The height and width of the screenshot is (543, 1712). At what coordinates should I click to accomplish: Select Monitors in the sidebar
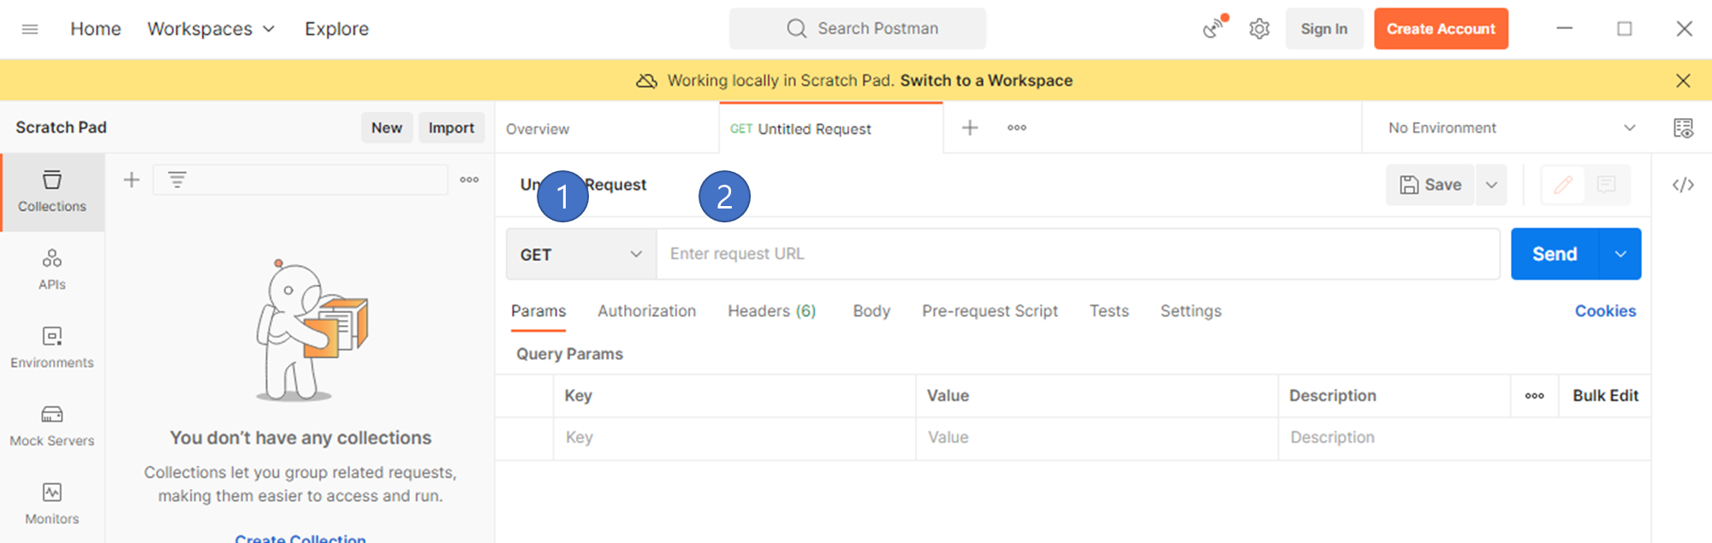(52, 505)
